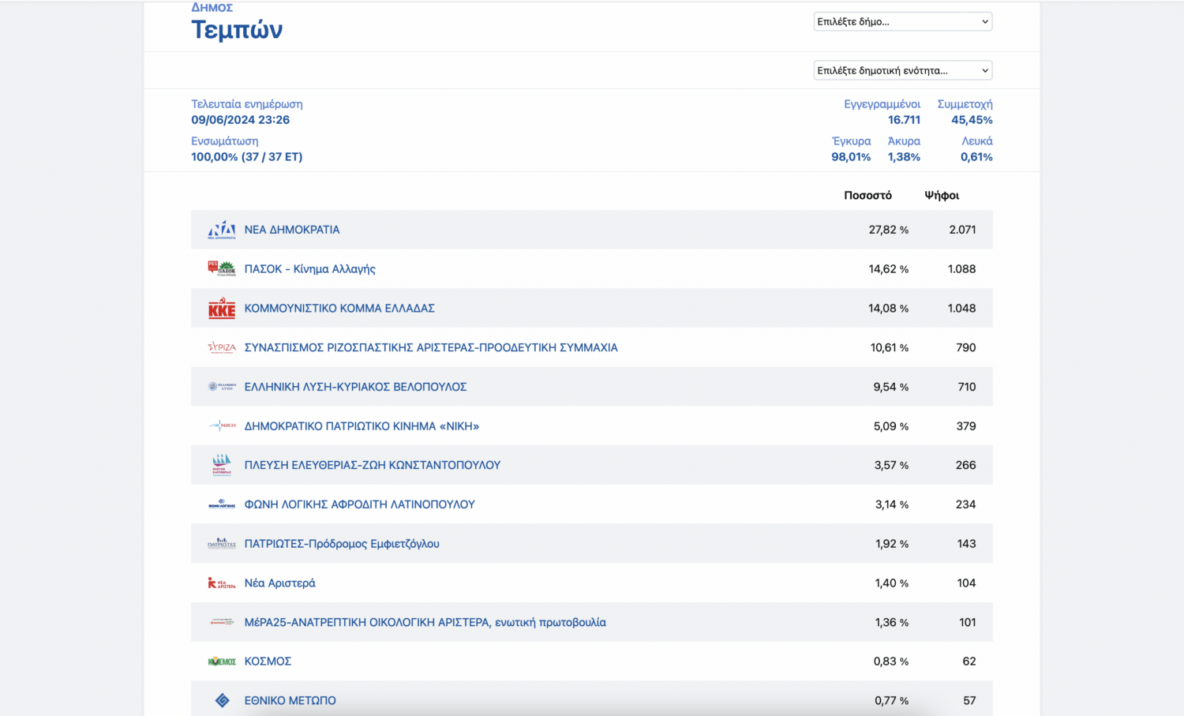This screenshot has height=716, width=1184.
Task: Open ΠΑΤΡΙΩΤΕΣ-Πρόδρομος Εμφιετζόγλου link
Action: tap(342, 544)
